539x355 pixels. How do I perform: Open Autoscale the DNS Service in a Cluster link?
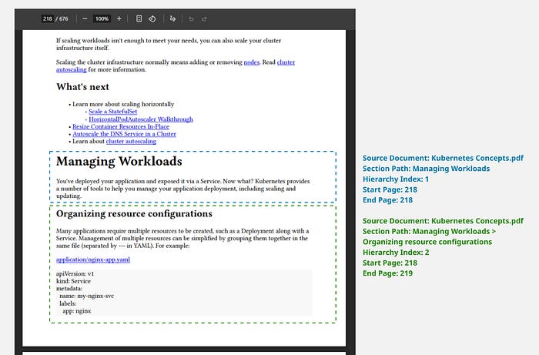(x=124, y=134)
